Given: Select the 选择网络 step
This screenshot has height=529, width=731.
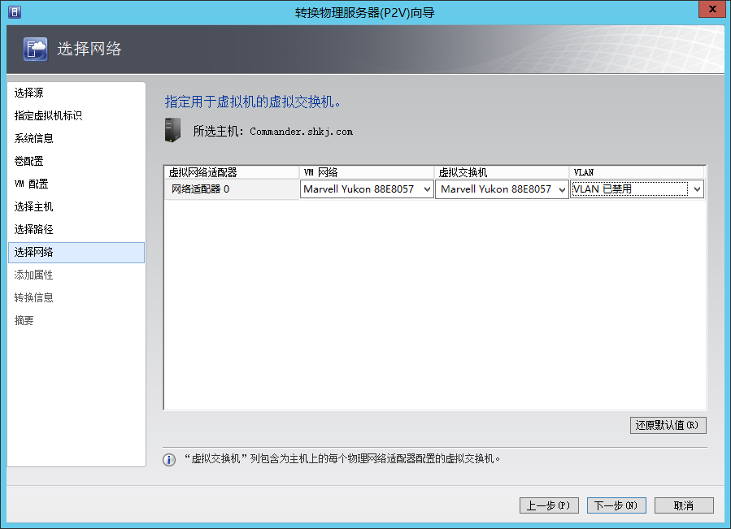Looking at the screenshot, I should pos(76,252).
